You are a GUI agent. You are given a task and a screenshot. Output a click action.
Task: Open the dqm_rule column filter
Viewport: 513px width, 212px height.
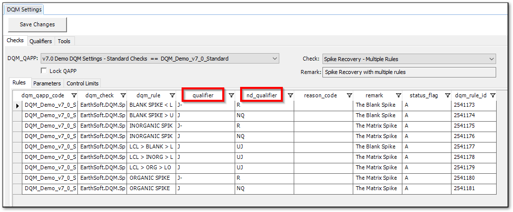(172, 95)
